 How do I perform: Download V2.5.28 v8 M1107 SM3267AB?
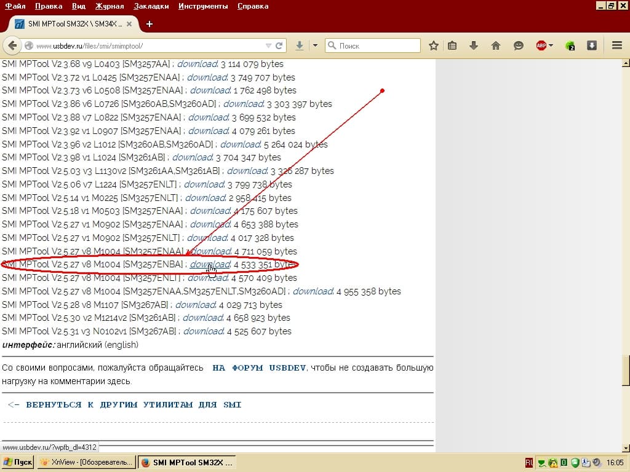point(196,305)
